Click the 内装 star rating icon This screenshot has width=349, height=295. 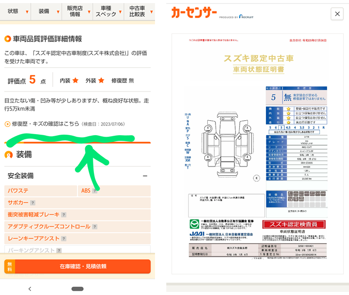[x=75, y=81]
